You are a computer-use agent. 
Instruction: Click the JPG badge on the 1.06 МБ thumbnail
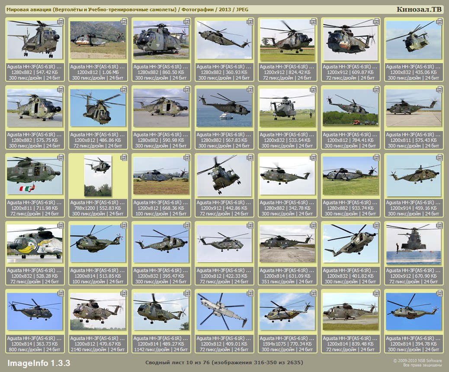124,21
